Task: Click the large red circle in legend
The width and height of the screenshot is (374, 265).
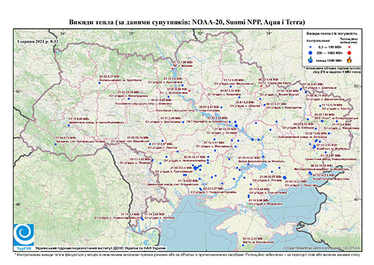Action: click(349, 53)
